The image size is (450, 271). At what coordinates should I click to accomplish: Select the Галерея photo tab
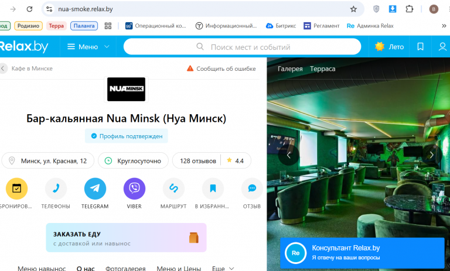click(x=290, y=69)
